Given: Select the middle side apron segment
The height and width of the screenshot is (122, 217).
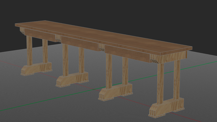Looking at the screenshot, I should pos(80,43).
